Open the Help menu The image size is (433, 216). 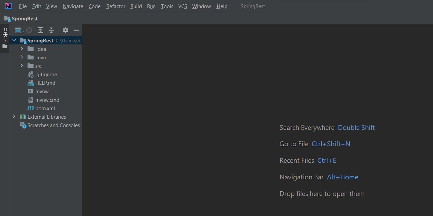[222, 6]
